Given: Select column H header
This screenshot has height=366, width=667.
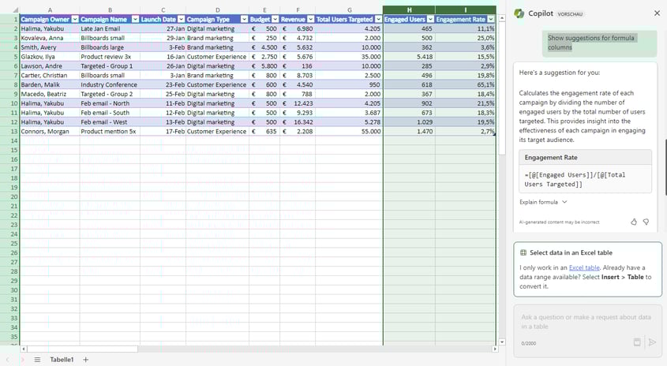Looking at the screenshot, I should coord(409,9).
